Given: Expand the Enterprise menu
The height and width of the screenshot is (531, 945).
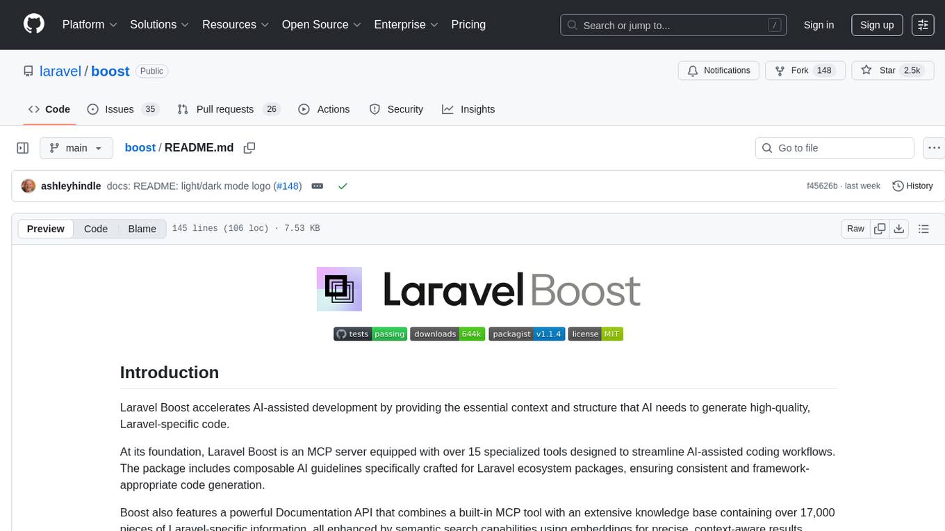Looking at the screenshot, I should 406,24.
